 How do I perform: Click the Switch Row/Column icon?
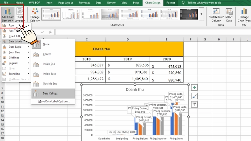216,11
